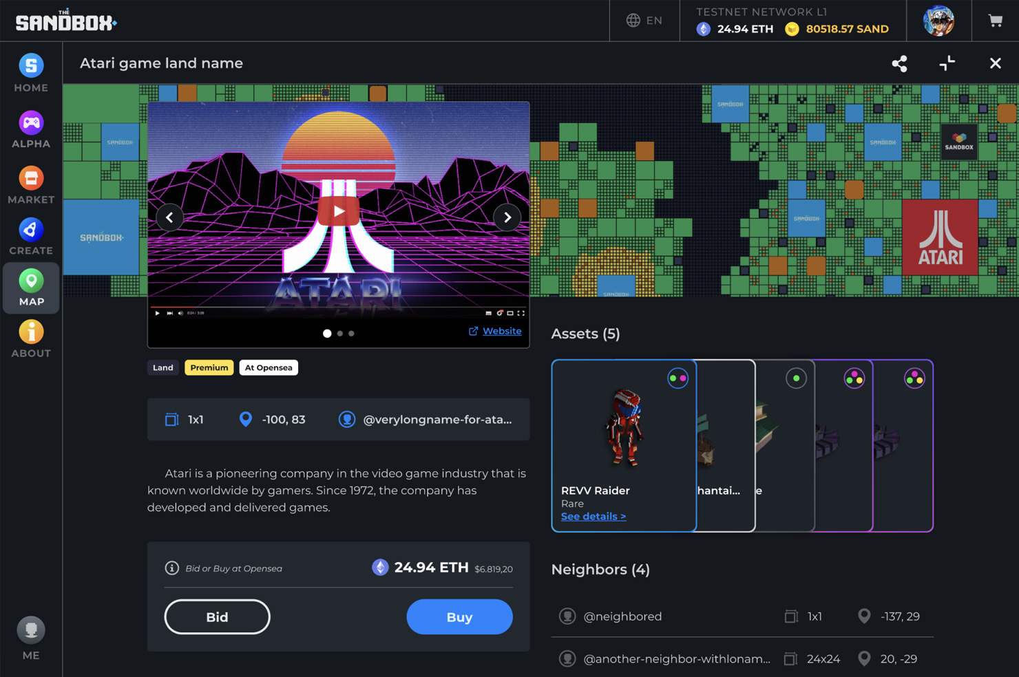Go to Alpha in sidebar

pyautogui.click(x=31, y=130)
